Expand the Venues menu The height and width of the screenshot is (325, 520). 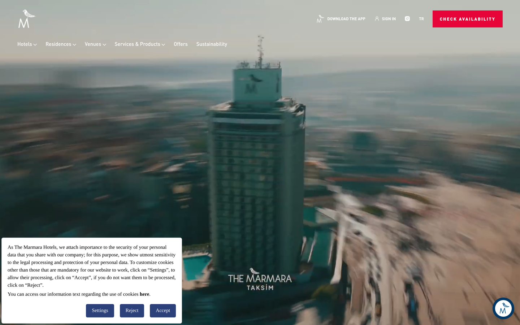pos(95,44)
